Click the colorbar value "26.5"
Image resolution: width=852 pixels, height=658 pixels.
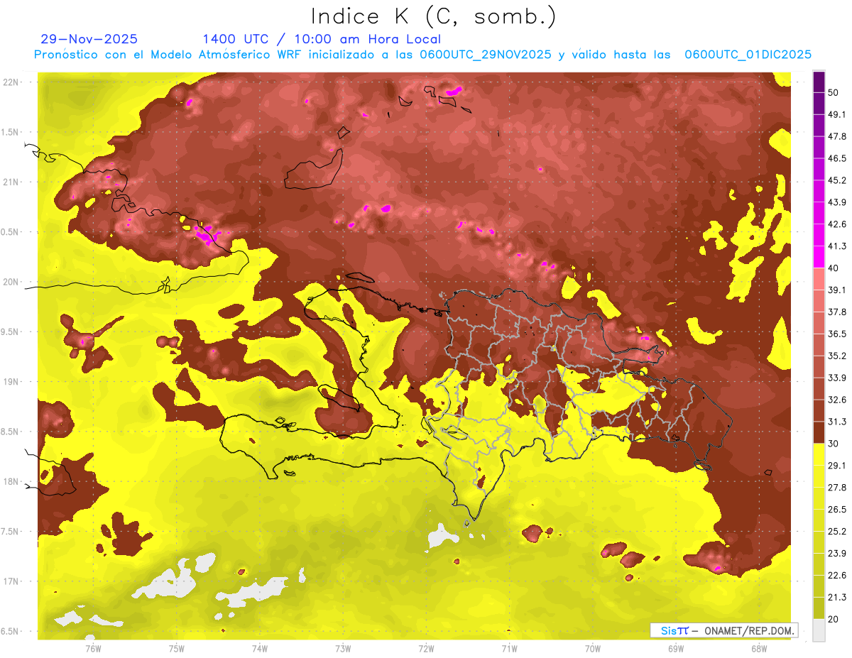tap(837, 510)
